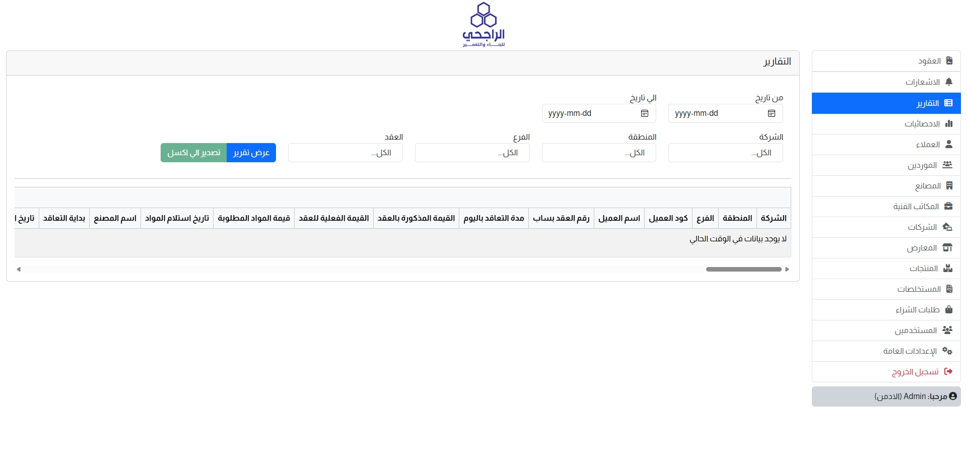Screen dimensions: 967x463
Task: Expand the الشركة company dropdown
Action: tap(725, 153)
